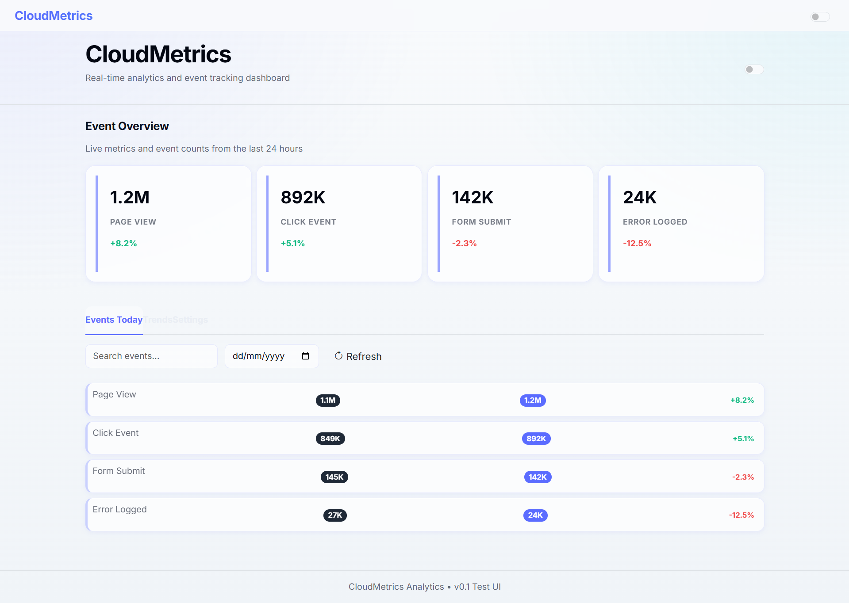This screenshot has width=849, height=603.
Task: Click +5.1% in the Click Event table row
Action: click(x=743, y=439)
